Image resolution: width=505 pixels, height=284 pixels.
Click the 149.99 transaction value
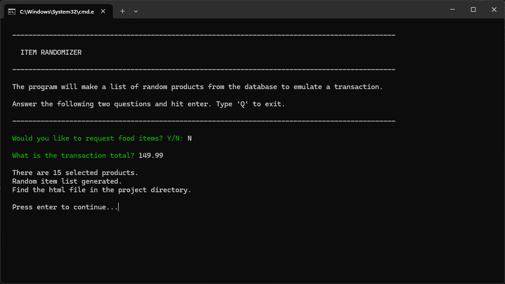[x=151, y=156]
